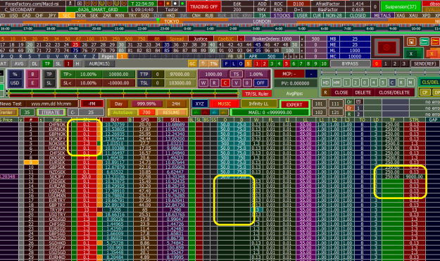The width and height of the screenshot is (440, 261).
Task: Click the cyan person icon below MUSIC
Action: (x=215, y=113)
